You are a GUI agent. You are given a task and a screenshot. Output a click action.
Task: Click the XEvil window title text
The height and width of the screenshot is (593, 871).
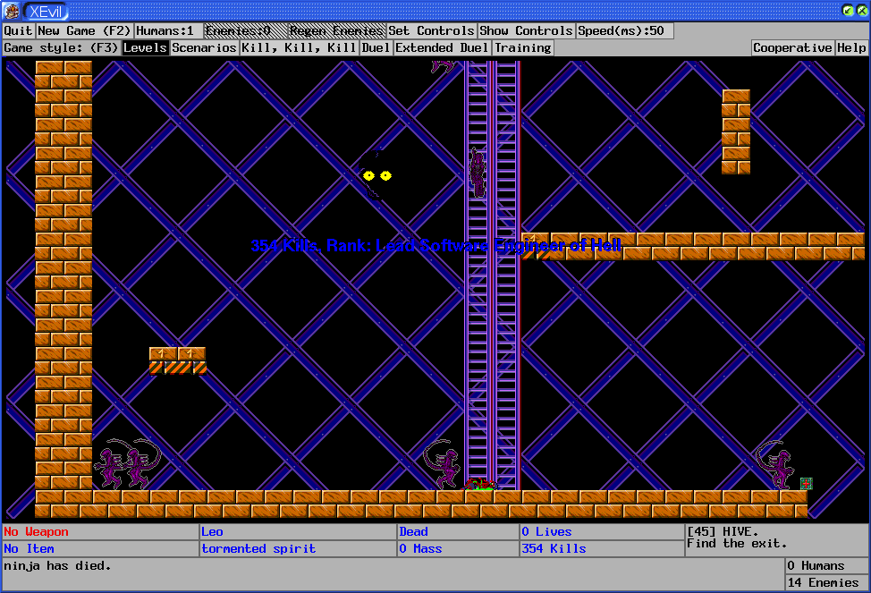point(46,11)
